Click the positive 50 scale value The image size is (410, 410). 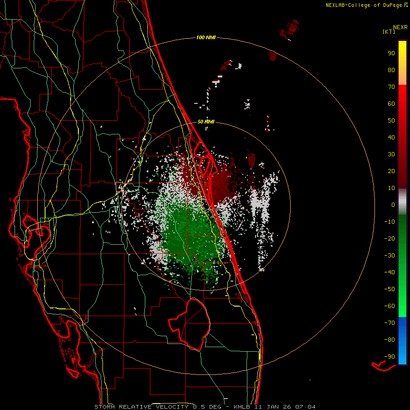pos(391,121)
